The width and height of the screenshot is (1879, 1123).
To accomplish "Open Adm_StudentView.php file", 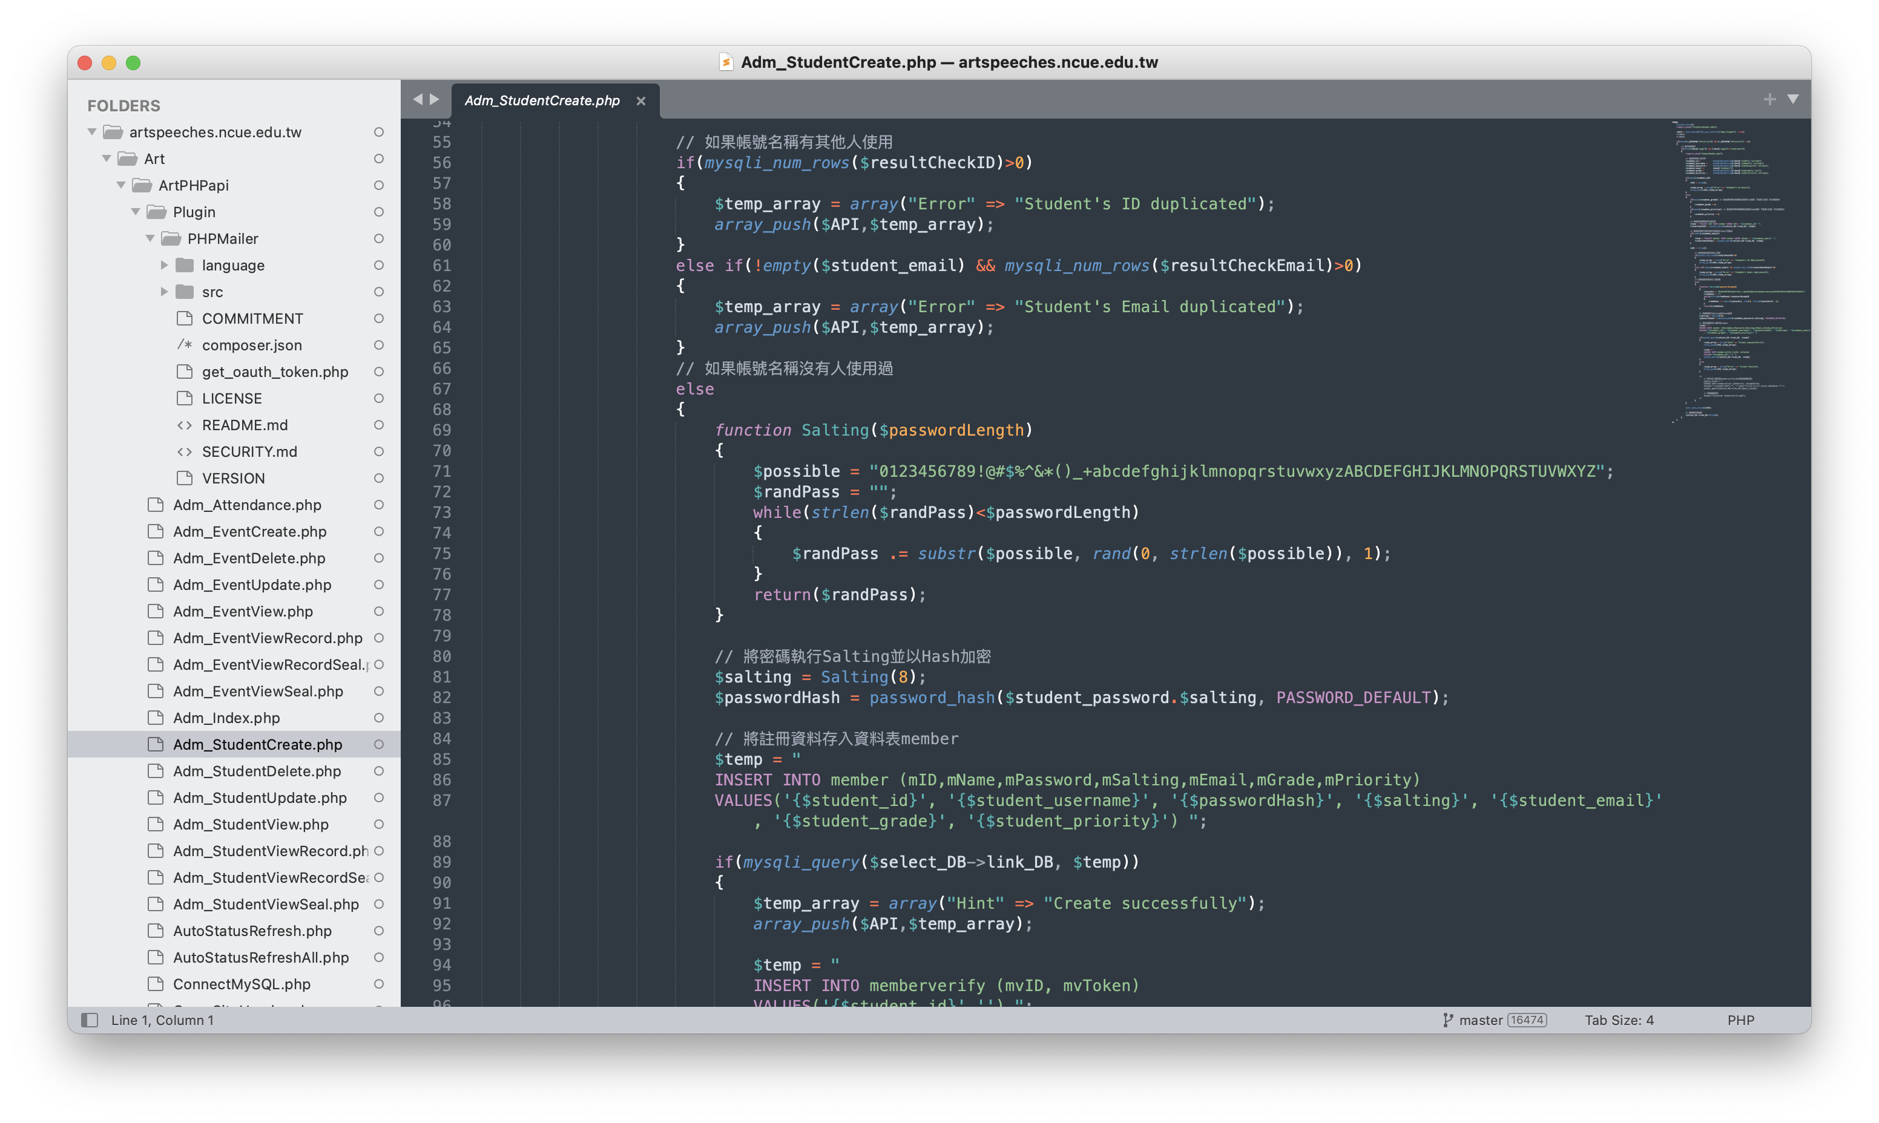I will point(251,824).
